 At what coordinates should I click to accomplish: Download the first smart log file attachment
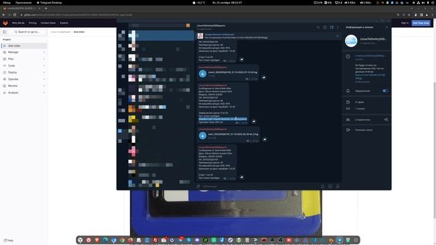[x=202, y=73]
